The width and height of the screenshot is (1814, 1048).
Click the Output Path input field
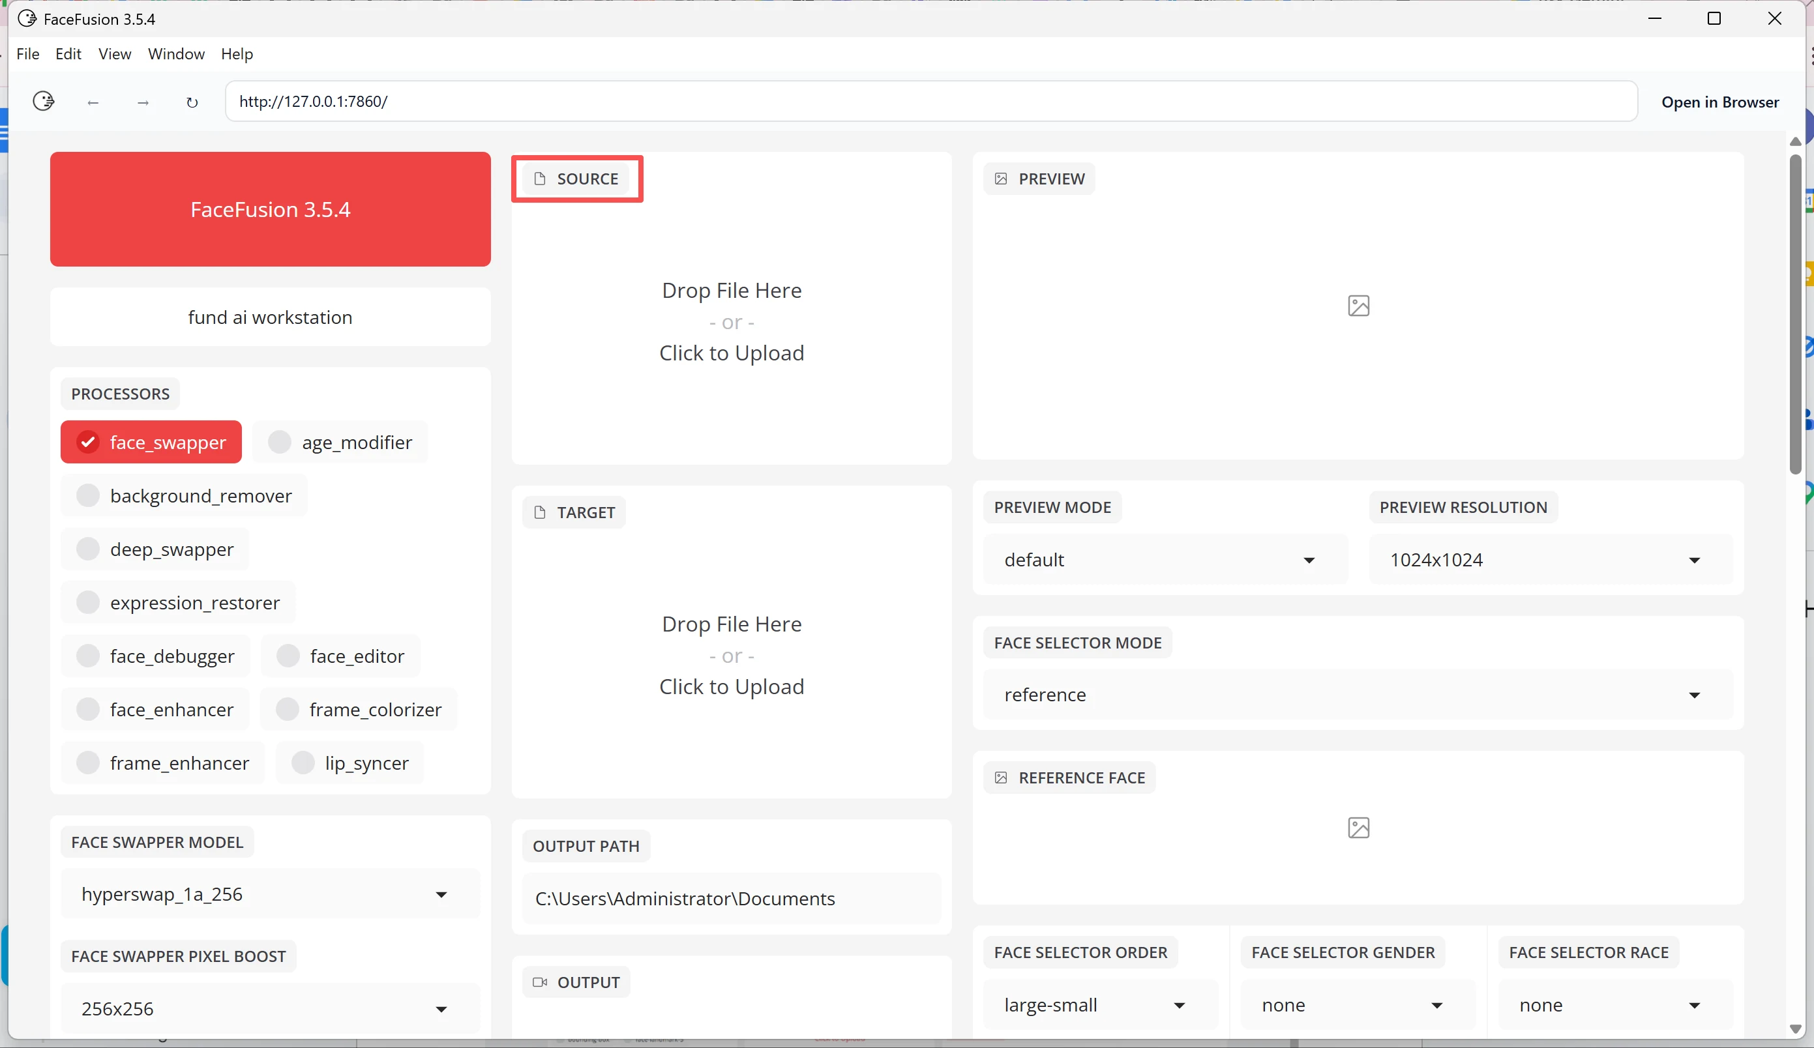(732, 898)
